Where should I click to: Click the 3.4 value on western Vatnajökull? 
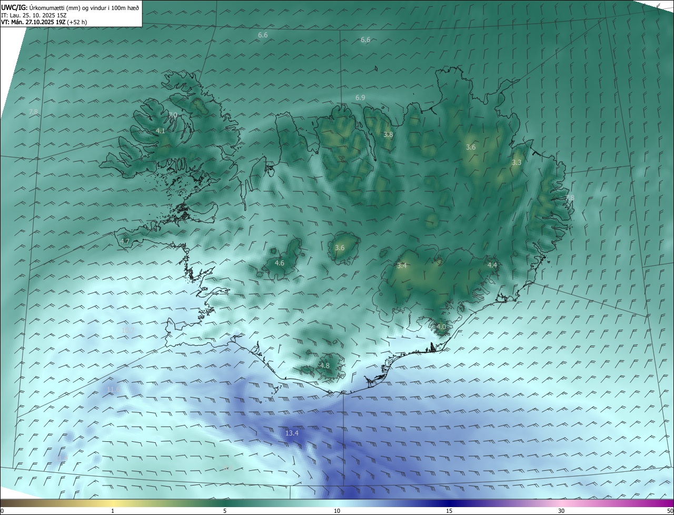tap(402, 265)
